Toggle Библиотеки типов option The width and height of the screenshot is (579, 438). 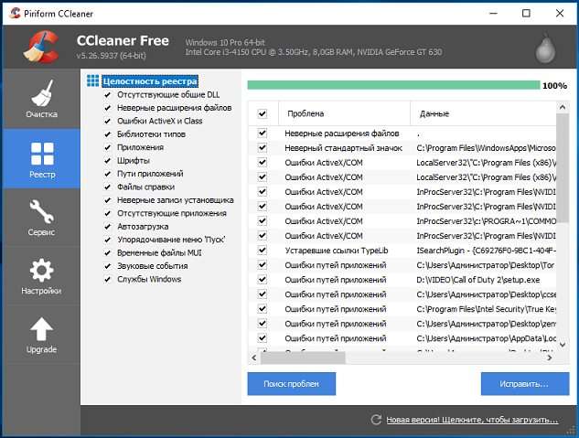pos(107,134)
